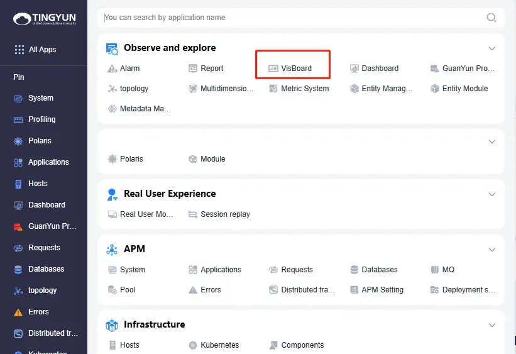Image resolution: width=516 pixels, height=354 pixels.
Task: Click the search magnifier icon
Action: pos(491,18)
